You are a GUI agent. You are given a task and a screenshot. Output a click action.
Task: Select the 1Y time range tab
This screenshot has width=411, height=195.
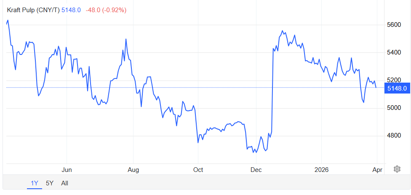pos(35,183)
